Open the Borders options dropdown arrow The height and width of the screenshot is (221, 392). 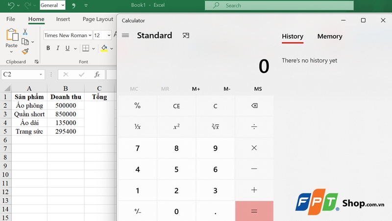(93, 49)
